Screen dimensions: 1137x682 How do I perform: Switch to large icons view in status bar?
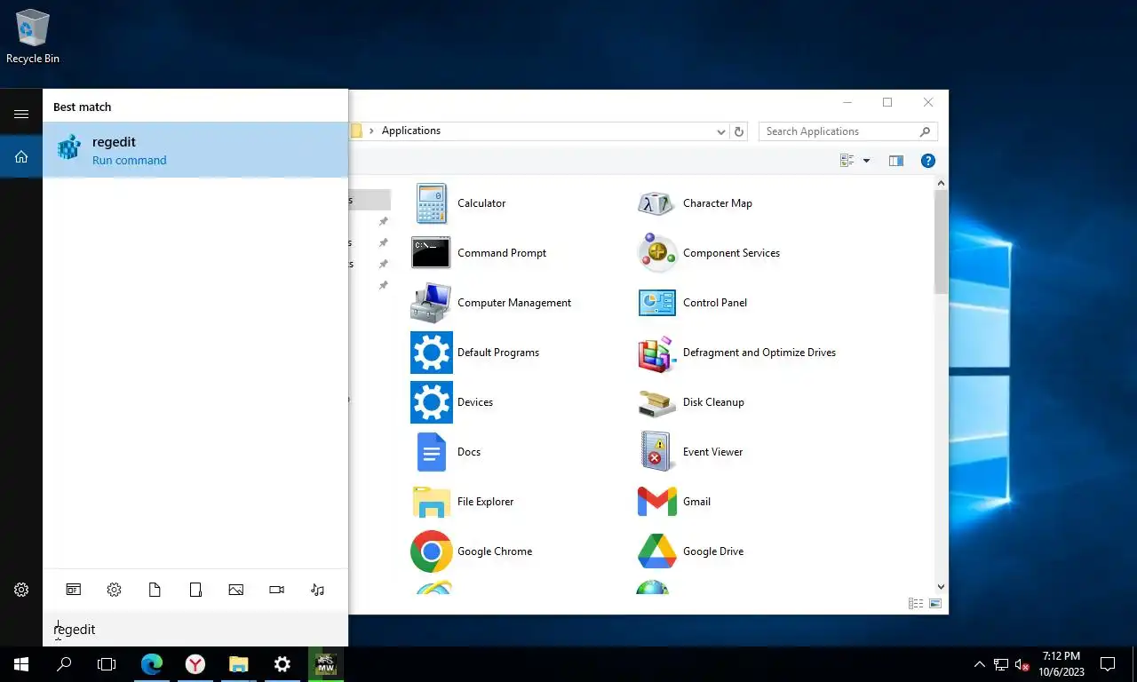[x=934, y=604]
